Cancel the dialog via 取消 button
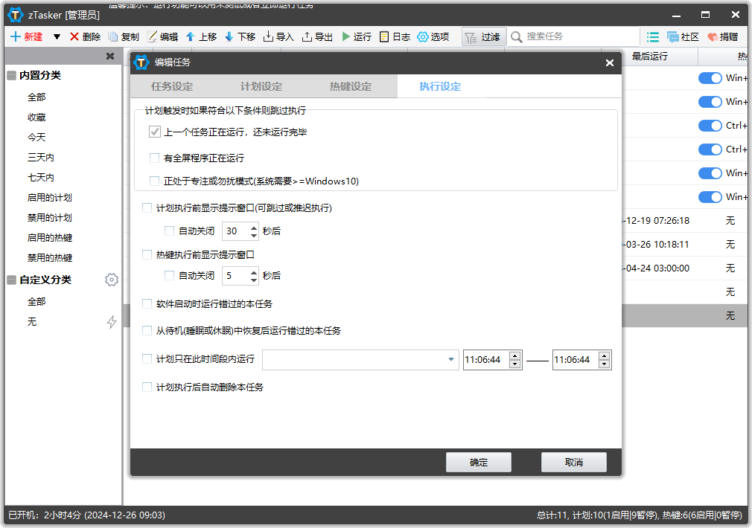The width and height of the screenshot is (752, 528). [x=573, y=462]
